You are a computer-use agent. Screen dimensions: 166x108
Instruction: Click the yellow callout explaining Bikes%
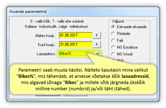83,79
